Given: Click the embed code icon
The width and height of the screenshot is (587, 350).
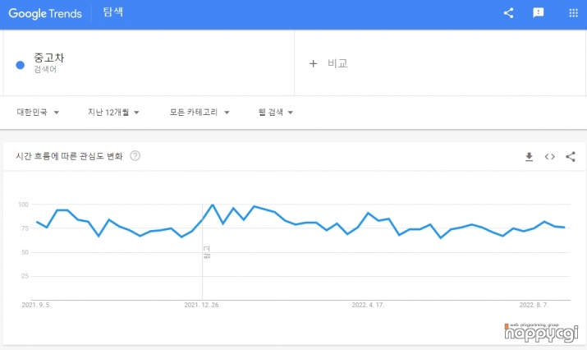Looking at the screenshot, I should click(550, 157).
